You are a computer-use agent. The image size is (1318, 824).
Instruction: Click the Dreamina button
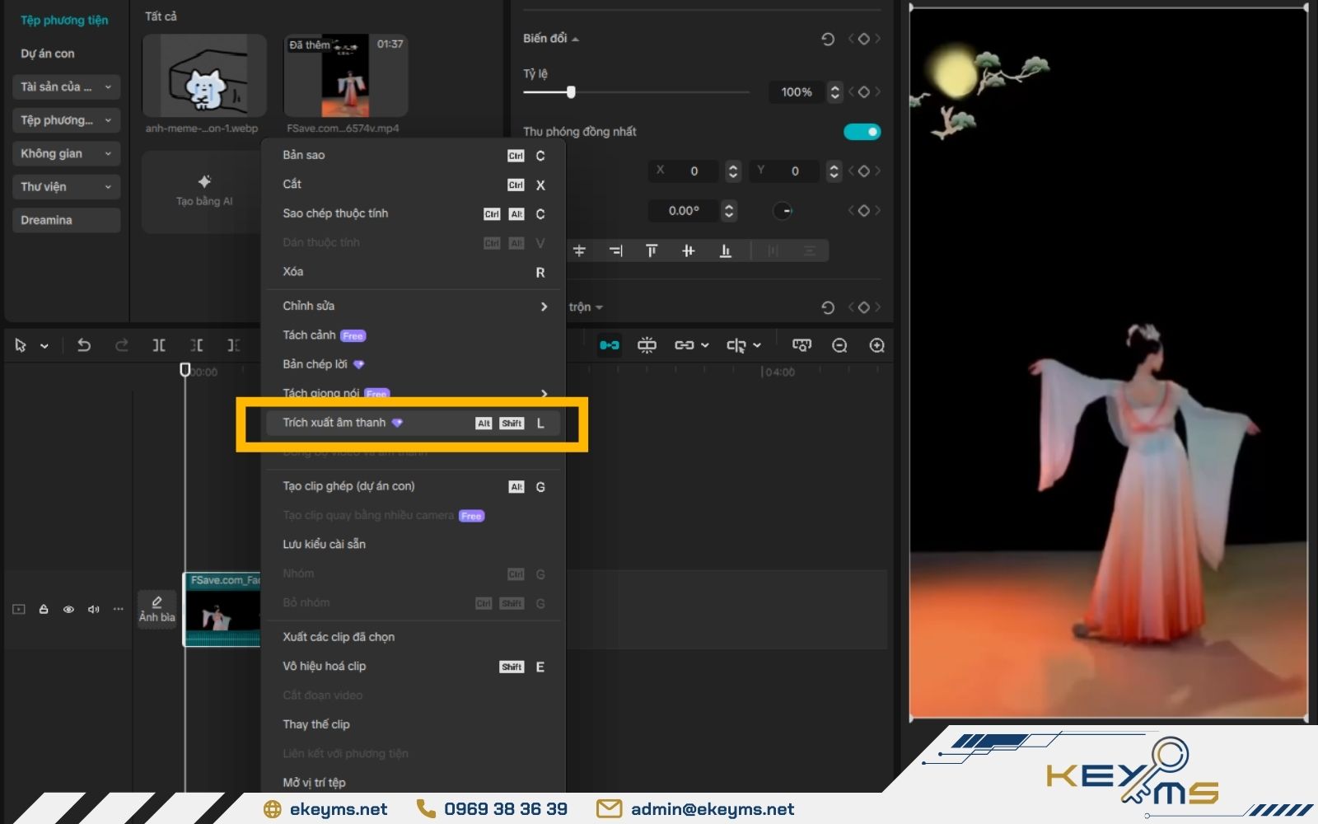tap(66, 220)
